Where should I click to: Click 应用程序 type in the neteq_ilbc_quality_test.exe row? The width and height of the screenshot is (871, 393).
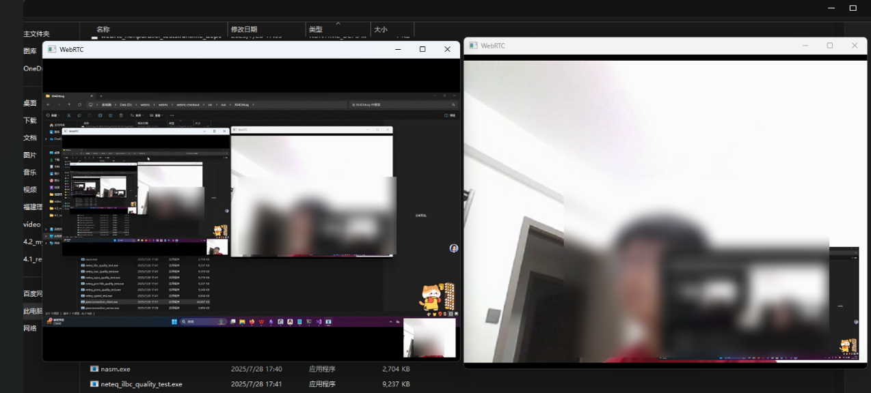coord(322,384)
